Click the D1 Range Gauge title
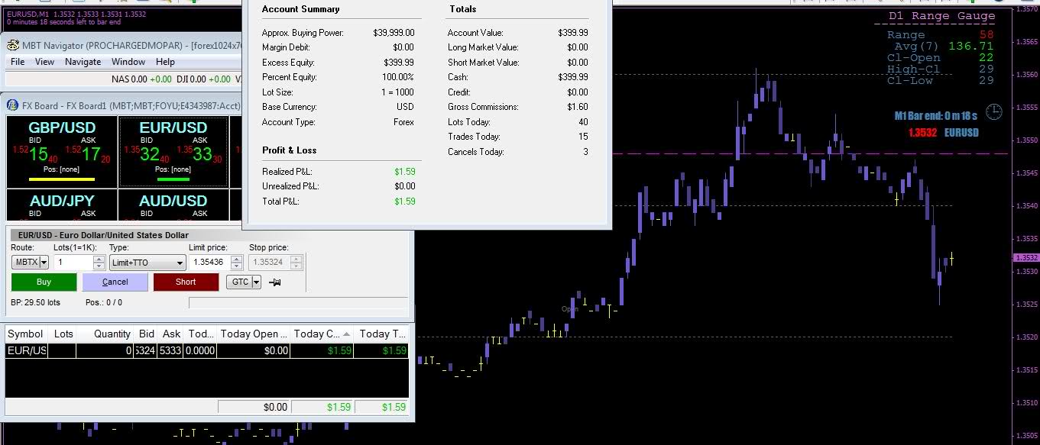1040x445 pixels. 941,16
